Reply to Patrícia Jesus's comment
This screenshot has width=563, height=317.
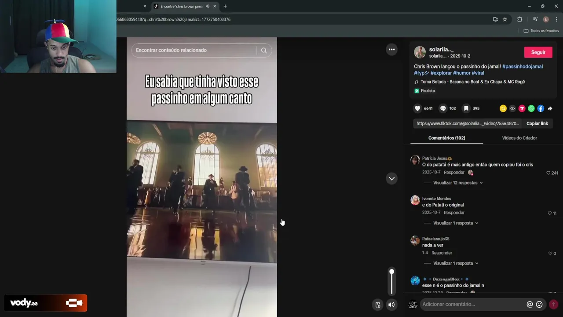[454, 173]
